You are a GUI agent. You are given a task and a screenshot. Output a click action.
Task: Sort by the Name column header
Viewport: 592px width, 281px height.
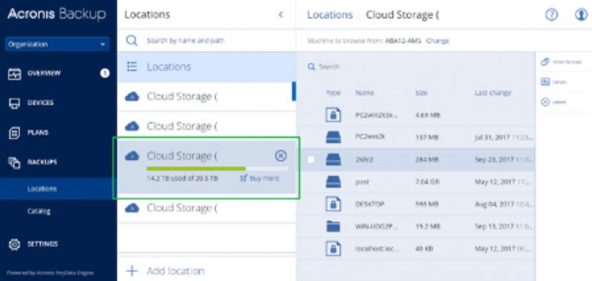click(364, 92)
